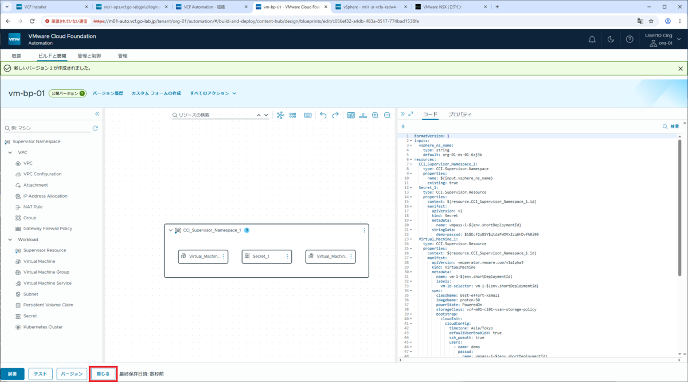The image size is (688, 382).
Task: Click the バージョン button
Action: click(x=72, y=374)
